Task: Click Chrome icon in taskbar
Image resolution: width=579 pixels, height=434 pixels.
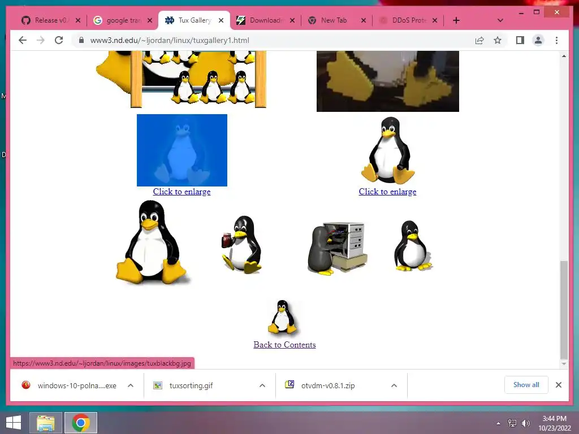Action: (81, 423)
